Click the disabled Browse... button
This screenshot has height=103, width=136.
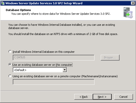pos(110,57)
